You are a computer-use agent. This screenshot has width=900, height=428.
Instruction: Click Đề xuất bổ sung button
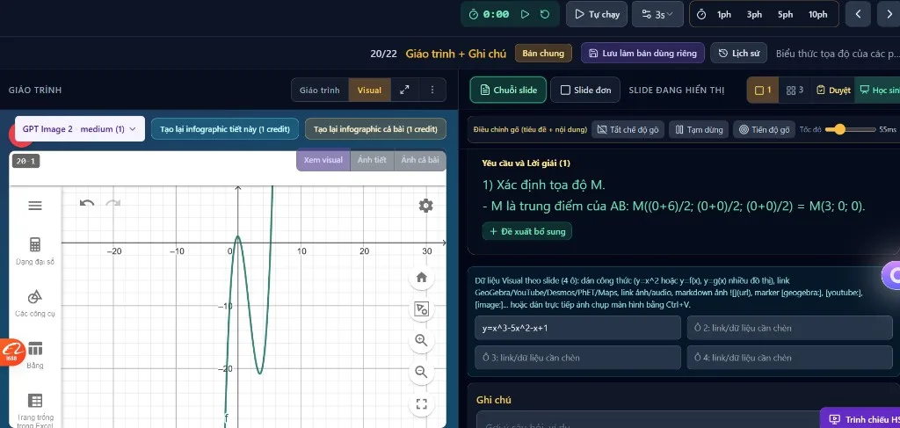527,231
